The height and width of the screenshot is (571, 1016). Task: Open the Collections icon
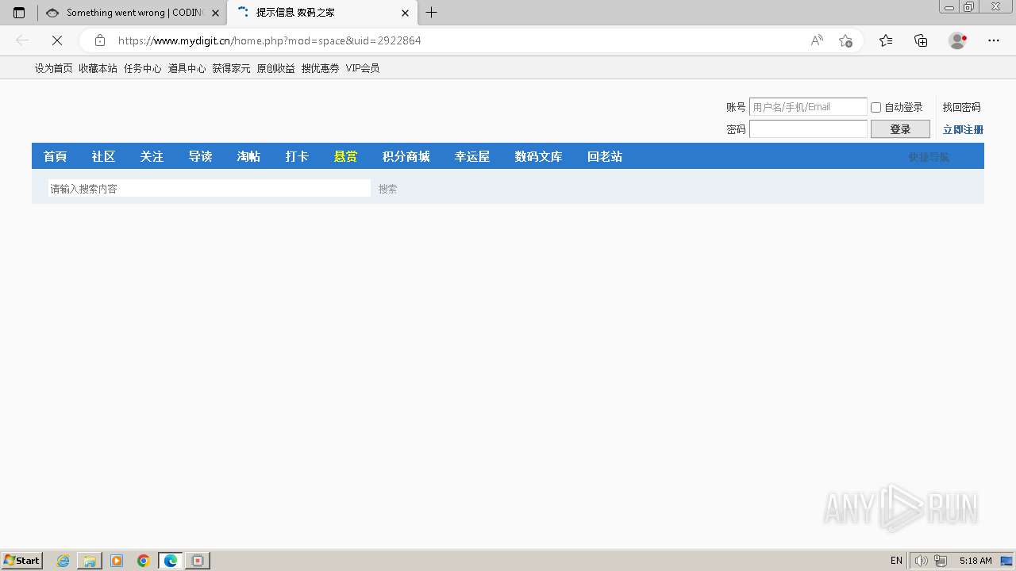point(921,40)
